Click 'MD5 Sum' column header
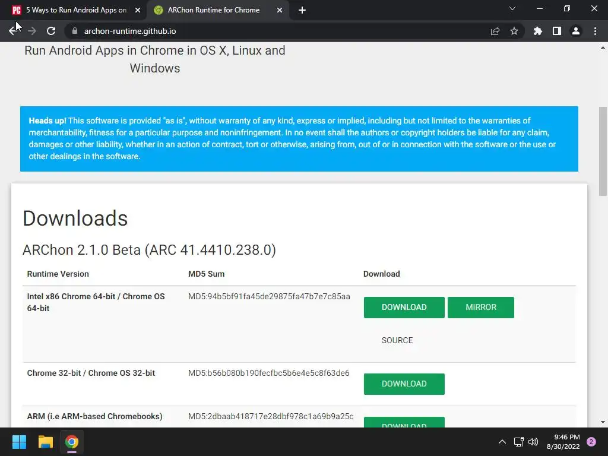 tap(206, 274)
